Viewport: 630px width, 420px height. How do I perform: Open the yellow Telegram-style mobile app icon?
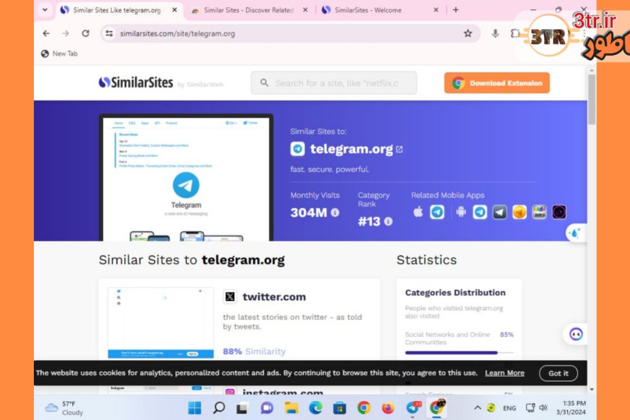pos(520,212)
